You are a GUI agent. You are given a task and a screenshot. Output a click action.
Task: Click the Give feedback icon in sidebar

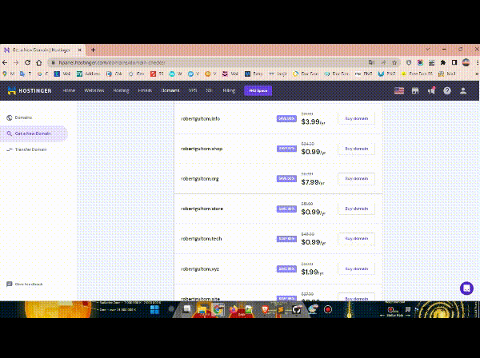point(10,284)
